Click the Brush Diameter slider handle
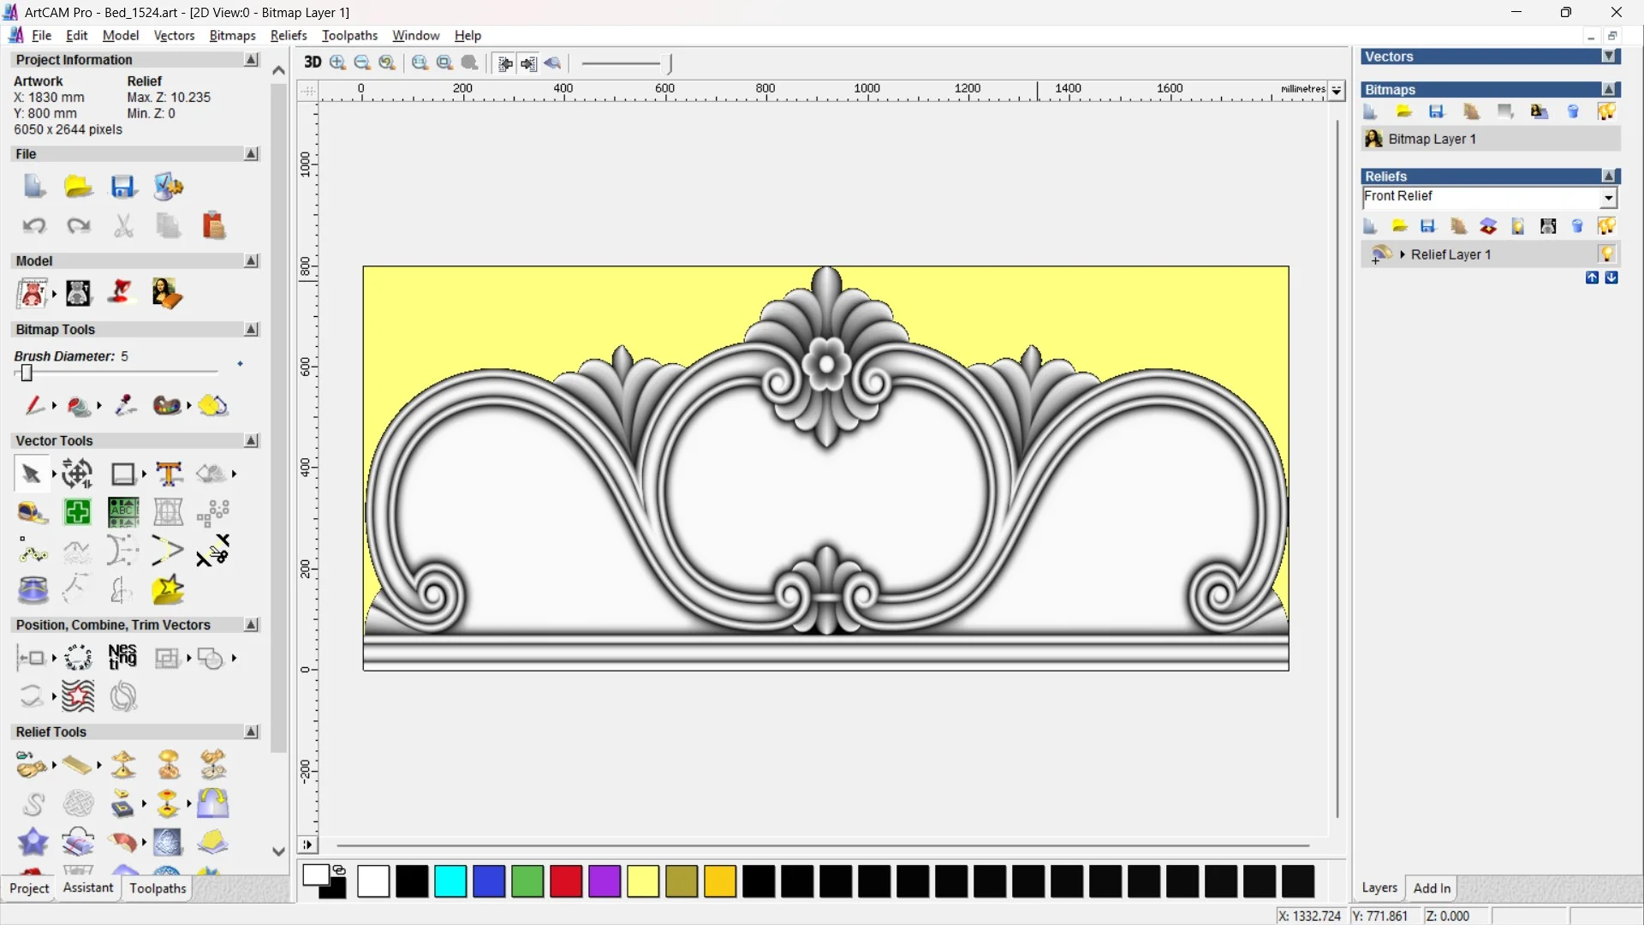 point(27,373)
